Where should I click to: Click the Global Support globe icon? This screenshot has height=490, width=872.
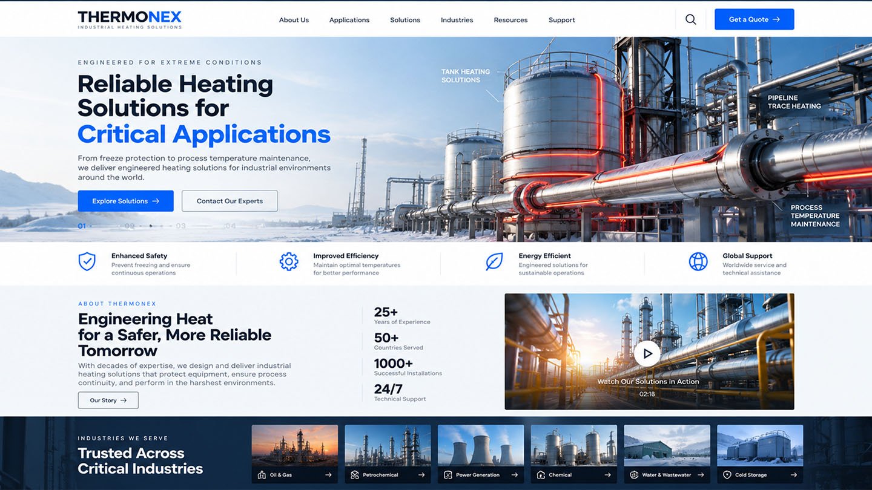pyautogui.click(x=698, y=261)
